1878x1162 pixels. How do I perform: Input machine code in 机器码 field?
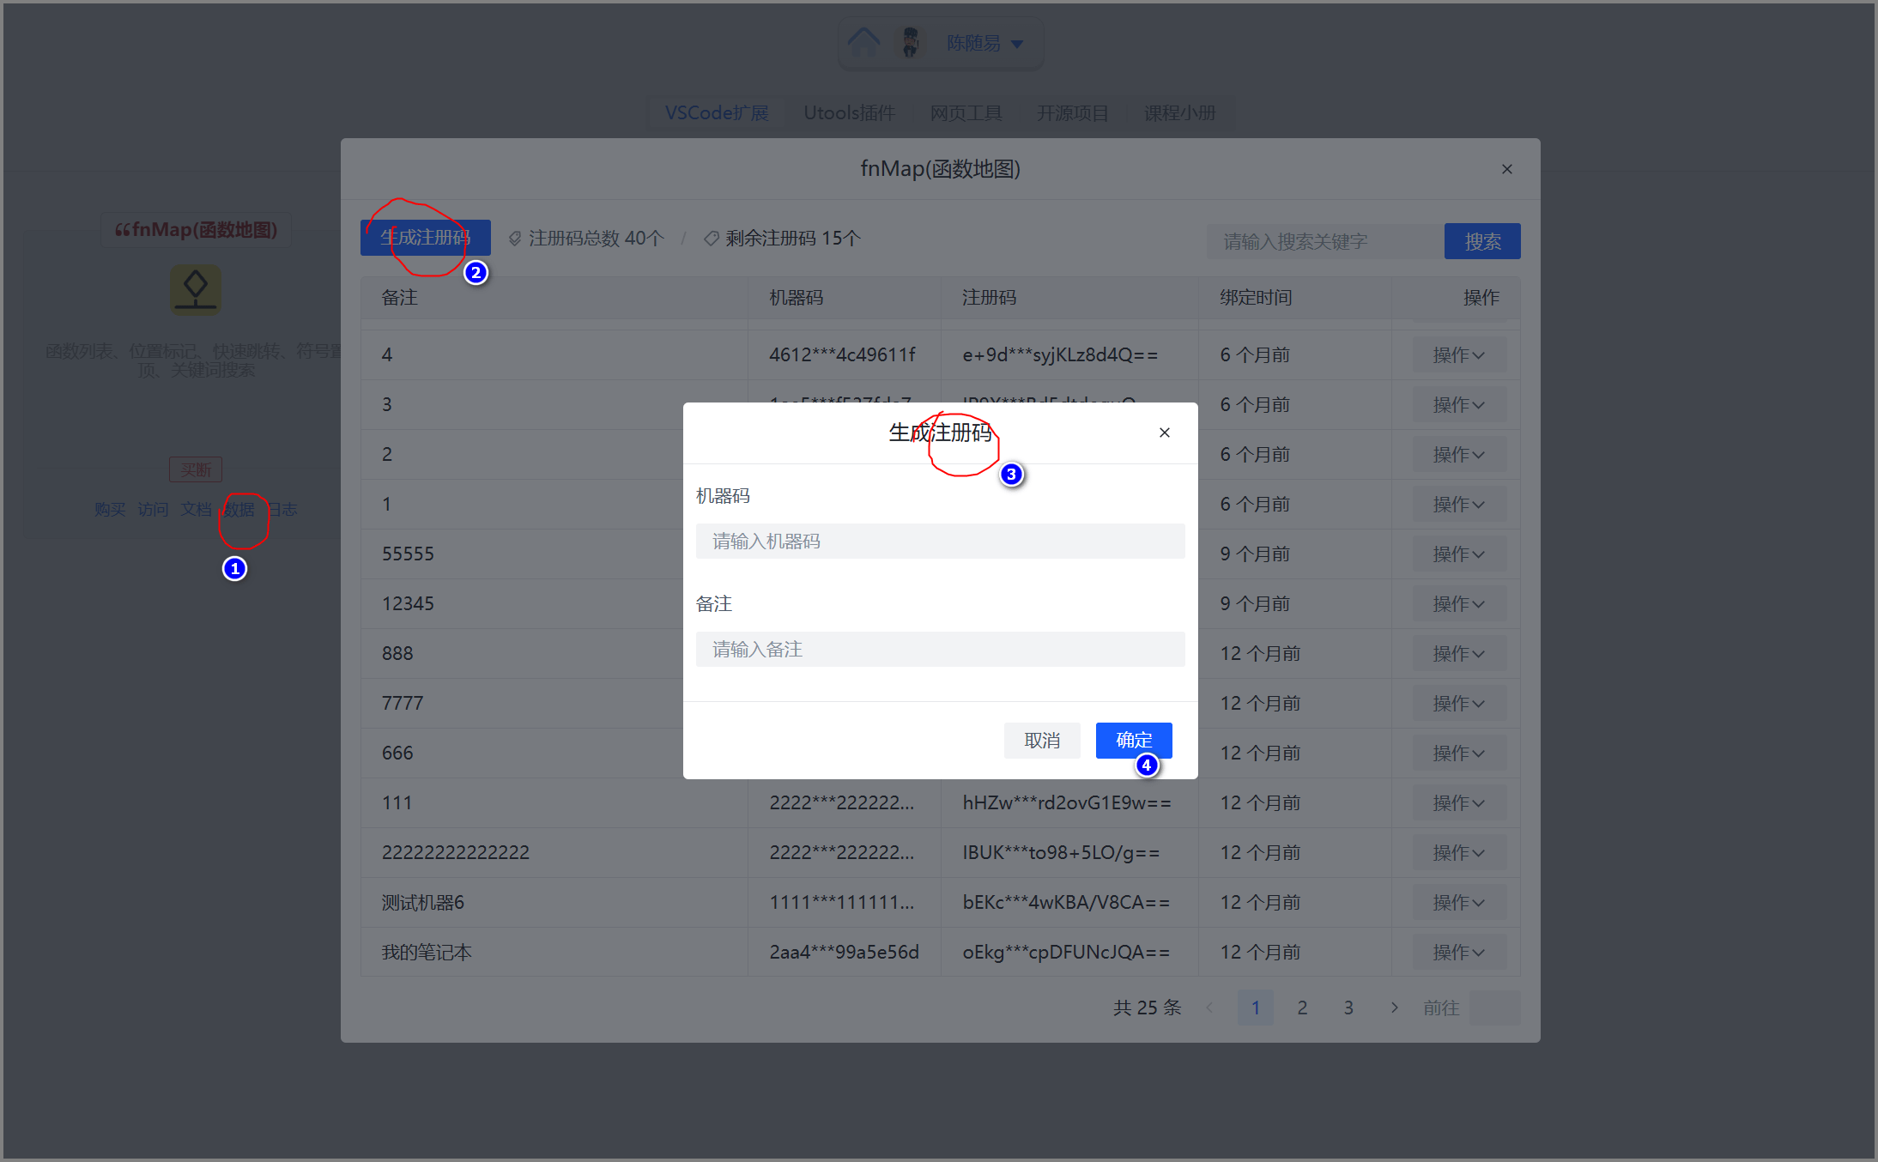(939, 541)
